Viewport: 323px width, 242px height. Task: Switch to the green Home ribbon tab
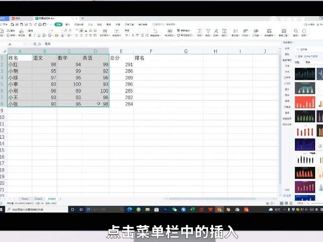[x=59, y=24]
